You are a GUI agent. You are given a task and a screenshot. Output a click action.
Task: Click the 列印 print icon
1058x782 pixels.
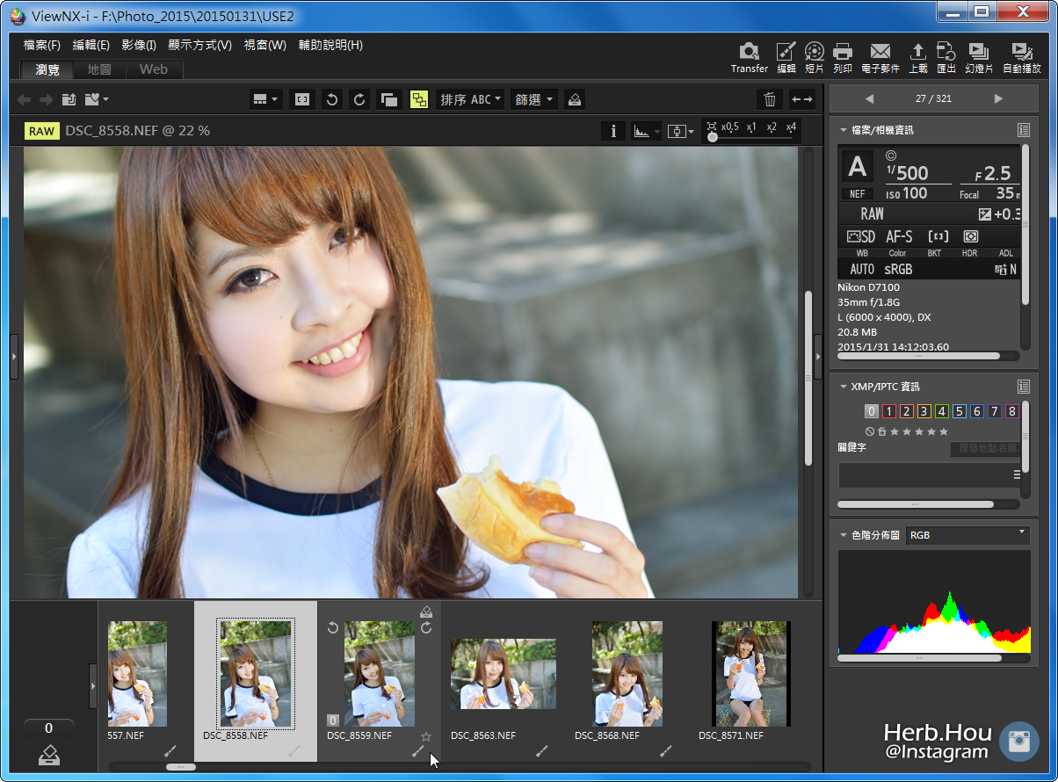tap(842, 53)
